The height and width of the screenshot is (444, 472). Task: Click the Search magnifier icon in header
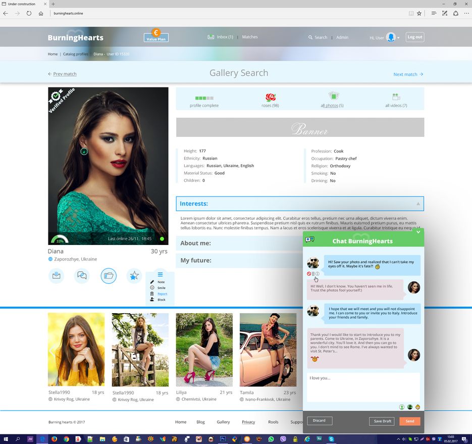point(310,37)
